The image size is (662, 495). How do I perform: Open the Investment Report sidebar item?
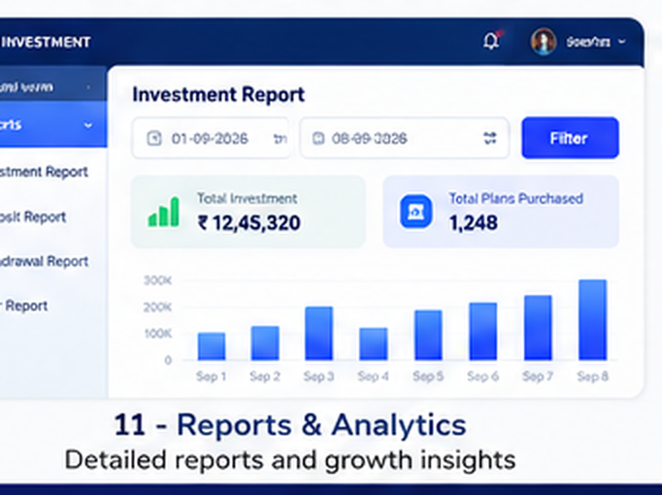[44, 172]
